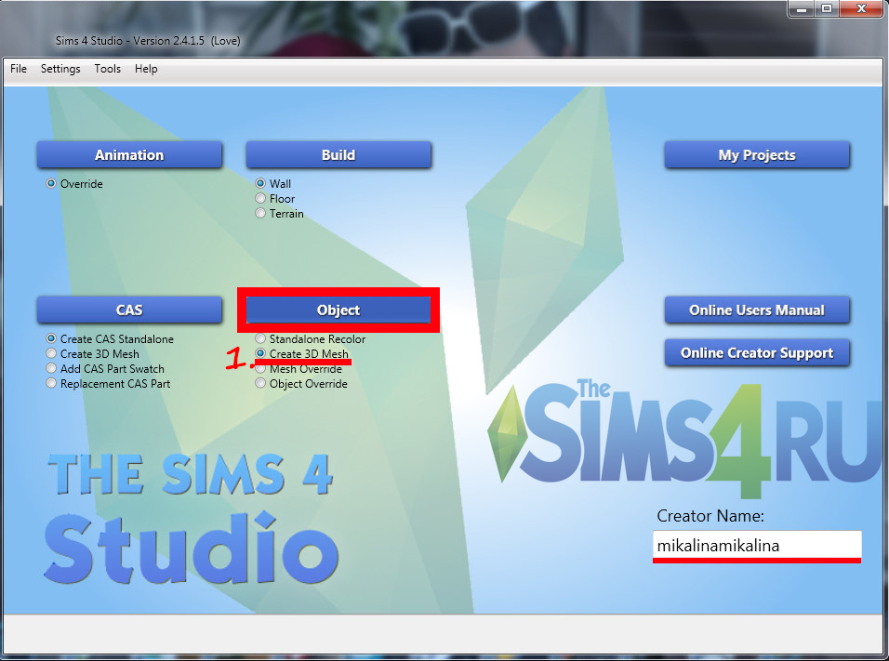The height and width of the screenshot is (661, 889).
Task: Select the Terrain build option
Action: (x=261, y=214)
